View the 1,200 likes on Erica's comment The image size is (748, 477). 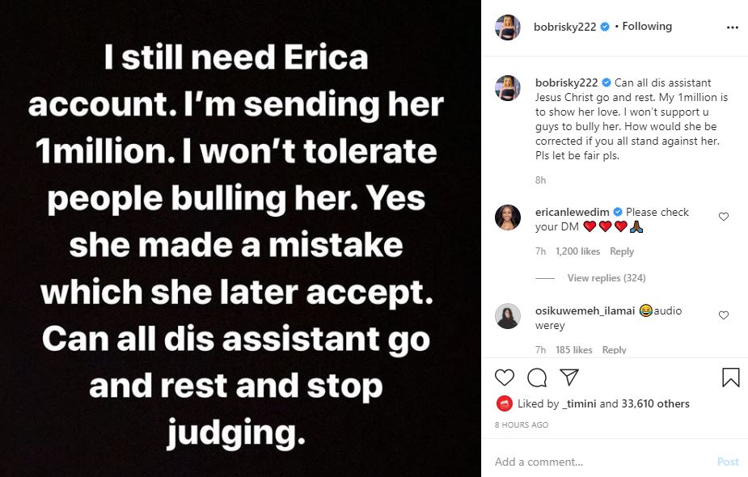tap(577, 251)
